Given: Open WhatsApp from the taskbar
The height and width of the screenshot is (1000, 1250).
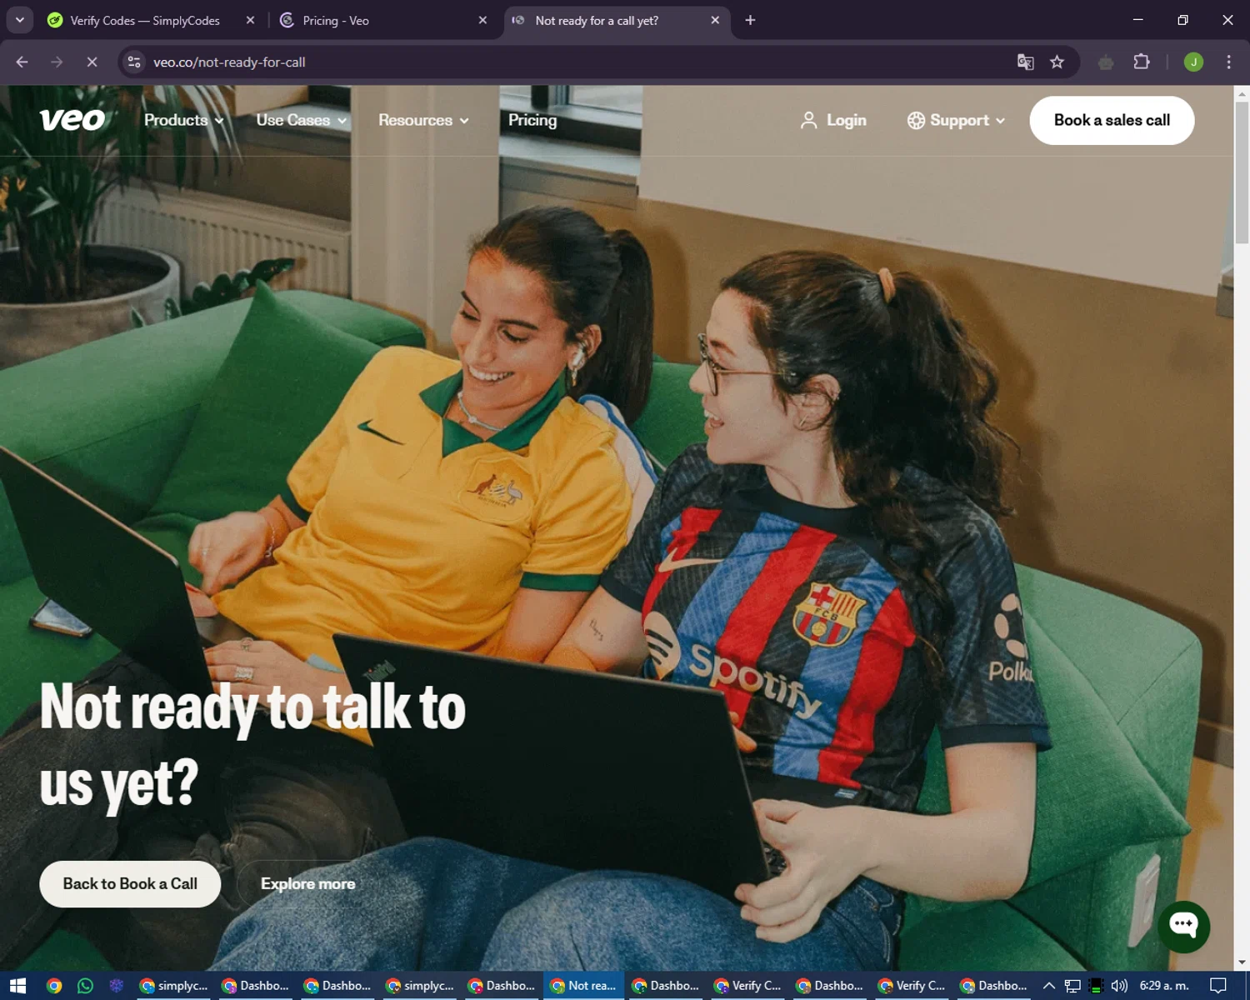Looking at the screenshot, I should click(x=85, y=986).
